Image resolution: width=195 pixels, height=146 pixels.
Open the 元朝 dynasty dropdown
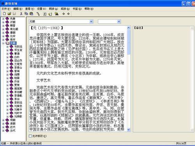92,21
